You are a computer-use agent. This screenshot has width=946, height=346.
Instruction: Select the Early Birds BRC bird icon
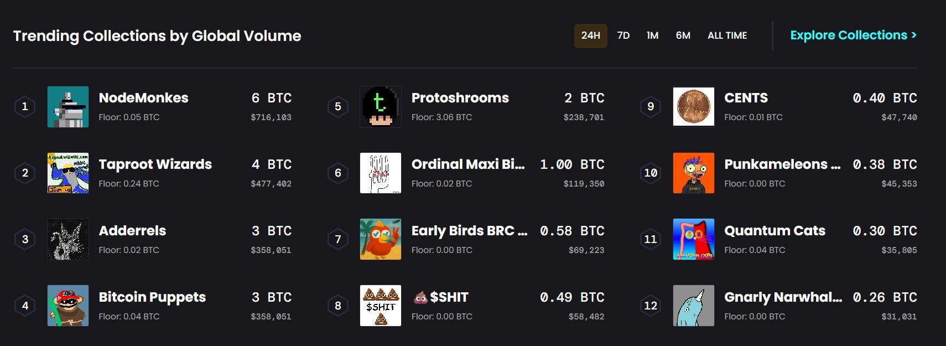[x=381, y=239]
